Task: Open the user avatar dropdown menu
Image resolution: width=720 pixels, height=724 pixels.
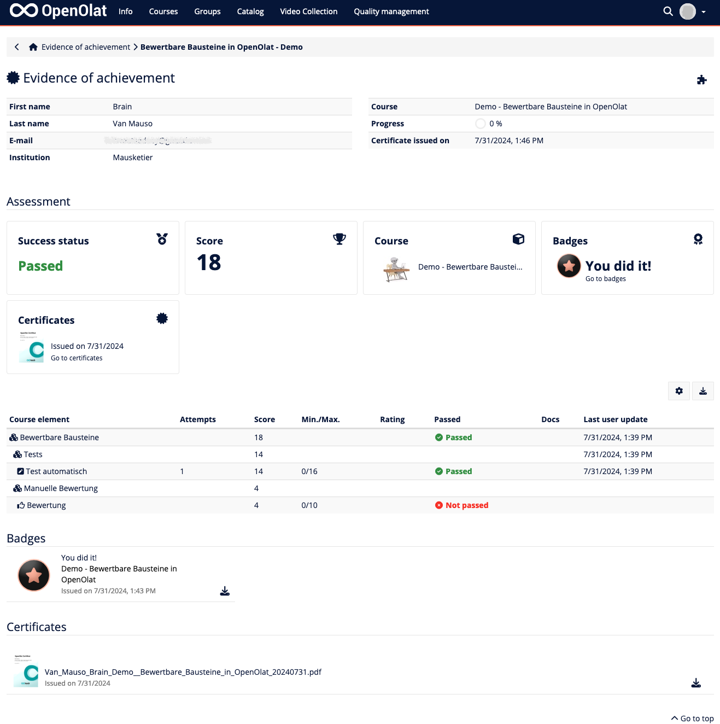Action: tap(693, 11)
